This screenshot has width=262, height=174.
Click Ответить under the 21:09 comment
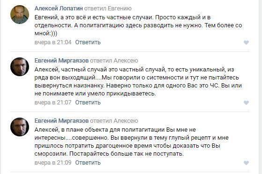pyautogui.click(x=88, y=162)
